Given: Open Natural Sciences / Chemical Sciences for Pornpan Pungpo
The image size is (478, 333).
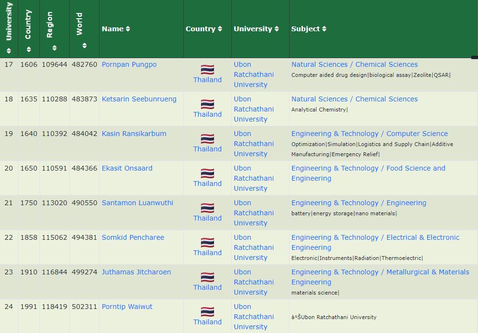Looking at the screenshot, I should [354, 64].
